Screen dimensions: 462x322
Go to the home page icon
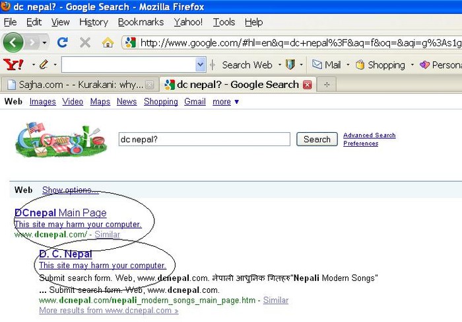pyautogui.click(x=108, y=42)
